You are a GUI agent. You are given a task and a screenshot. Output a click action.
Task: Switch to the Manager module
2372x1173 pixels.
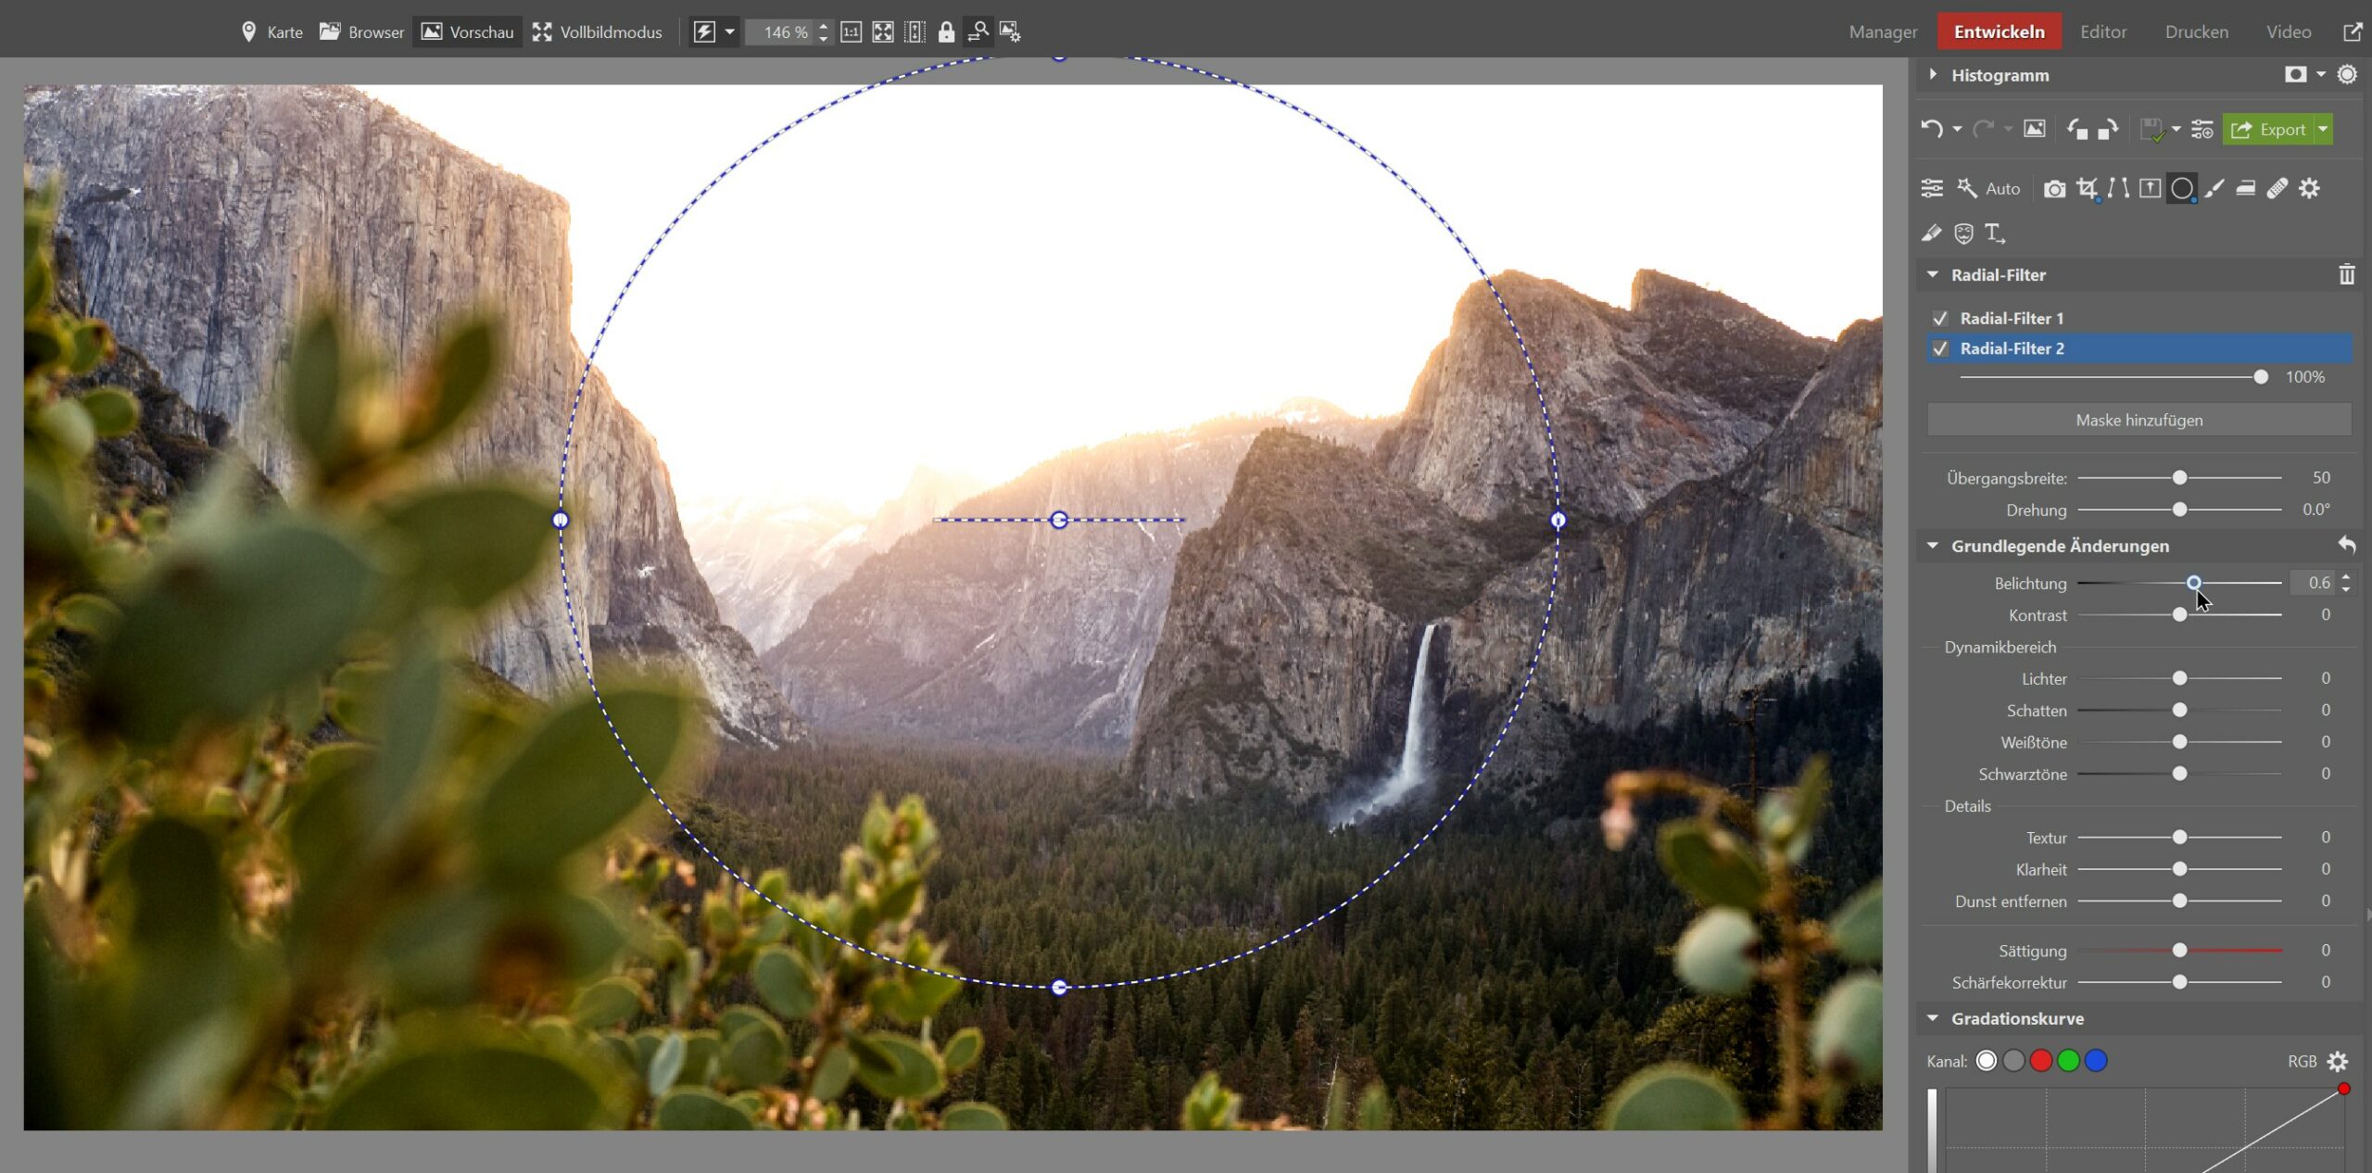tap(1883, 32)
